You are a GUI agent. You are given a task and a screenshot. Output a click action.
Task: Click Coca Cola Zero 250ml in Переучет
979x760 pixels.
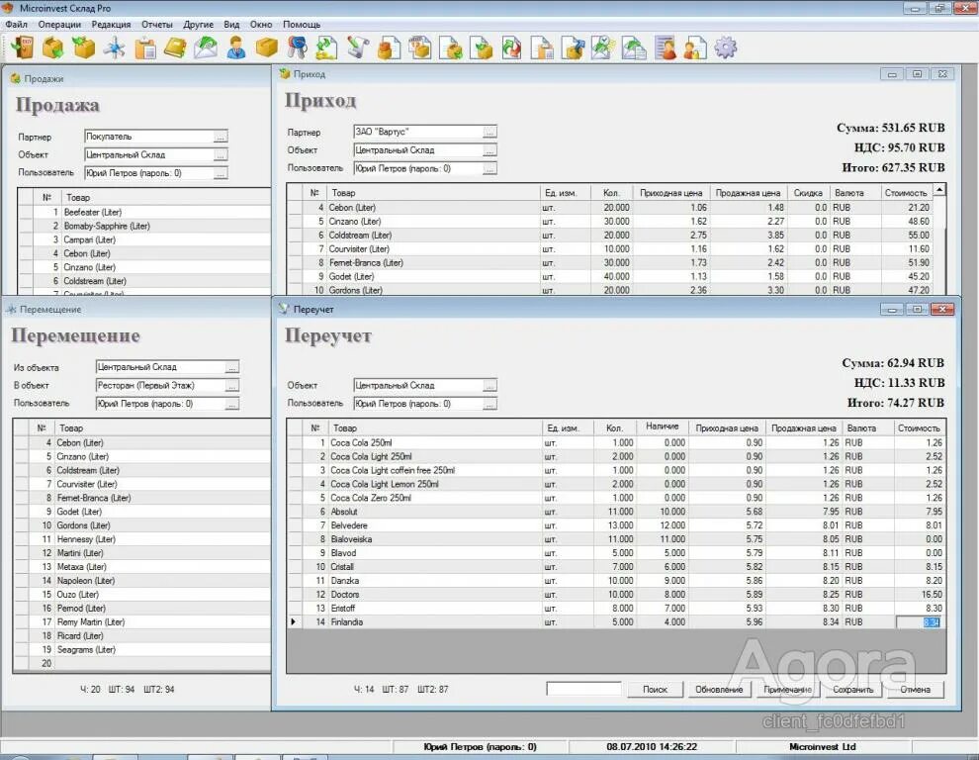[371, 498]
